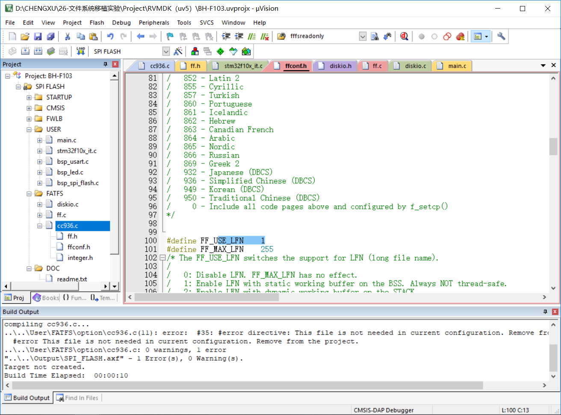Select the Books tab at panel bottom
The width and height of the screenshot is (561, 415).
45,297
